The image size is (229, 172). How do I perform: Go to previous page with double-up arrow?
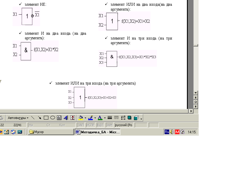[x=196, y=97]
